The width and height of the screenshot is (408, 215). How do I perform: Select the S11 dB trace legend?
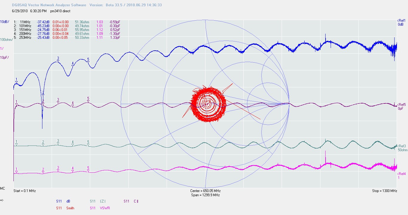(63, 201)
